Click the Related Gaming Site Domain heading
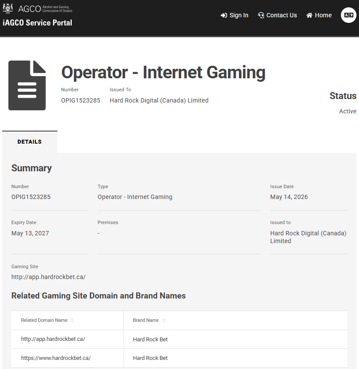 (98, 295)
